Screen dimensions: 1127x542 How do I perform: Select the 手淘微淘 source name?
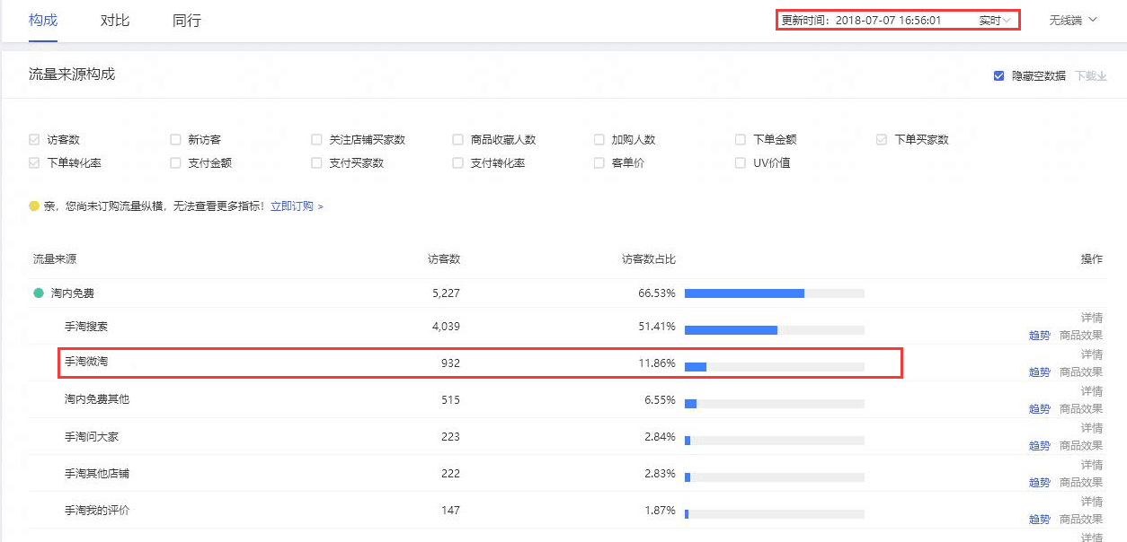click(86, 362)
